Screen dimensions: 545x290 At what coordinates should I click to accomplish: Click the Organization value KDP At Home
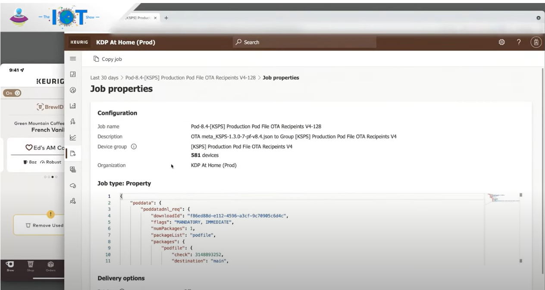(x=214, y=165)
